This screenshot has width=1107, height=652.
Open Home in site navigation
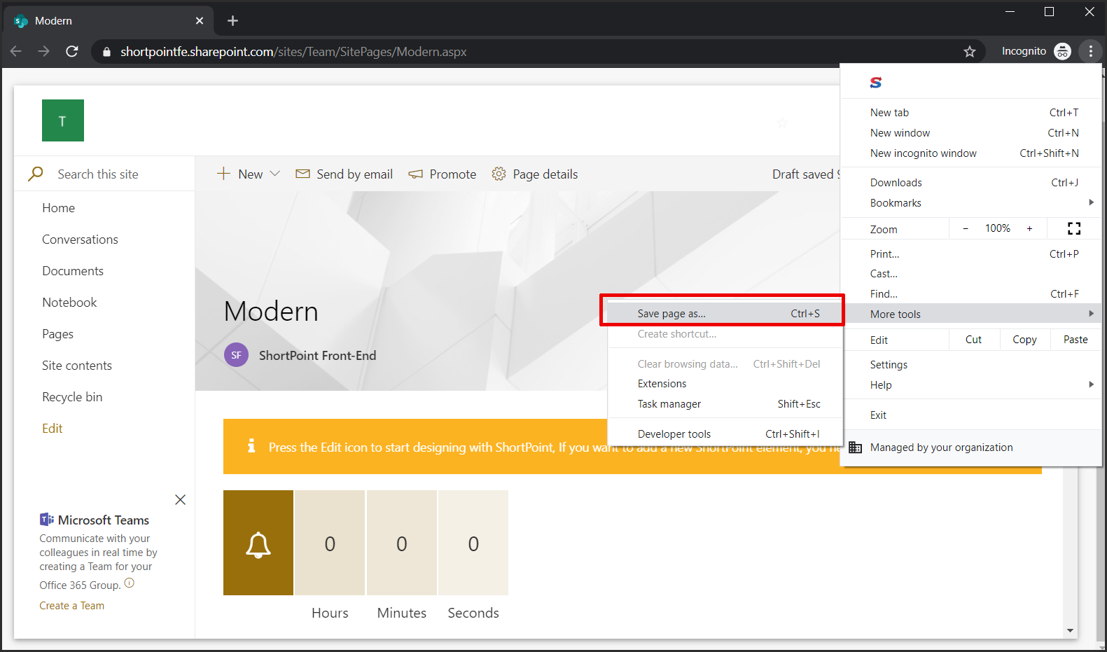point(58,208)
